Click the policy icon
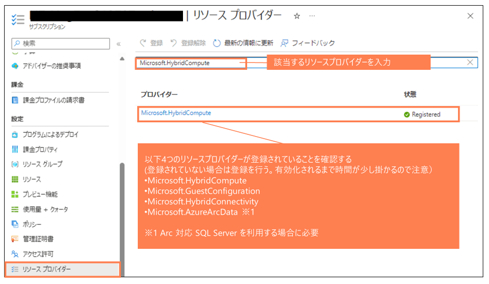Image resolution: width=489 pixels, height=284 pixels. [15, 224]
